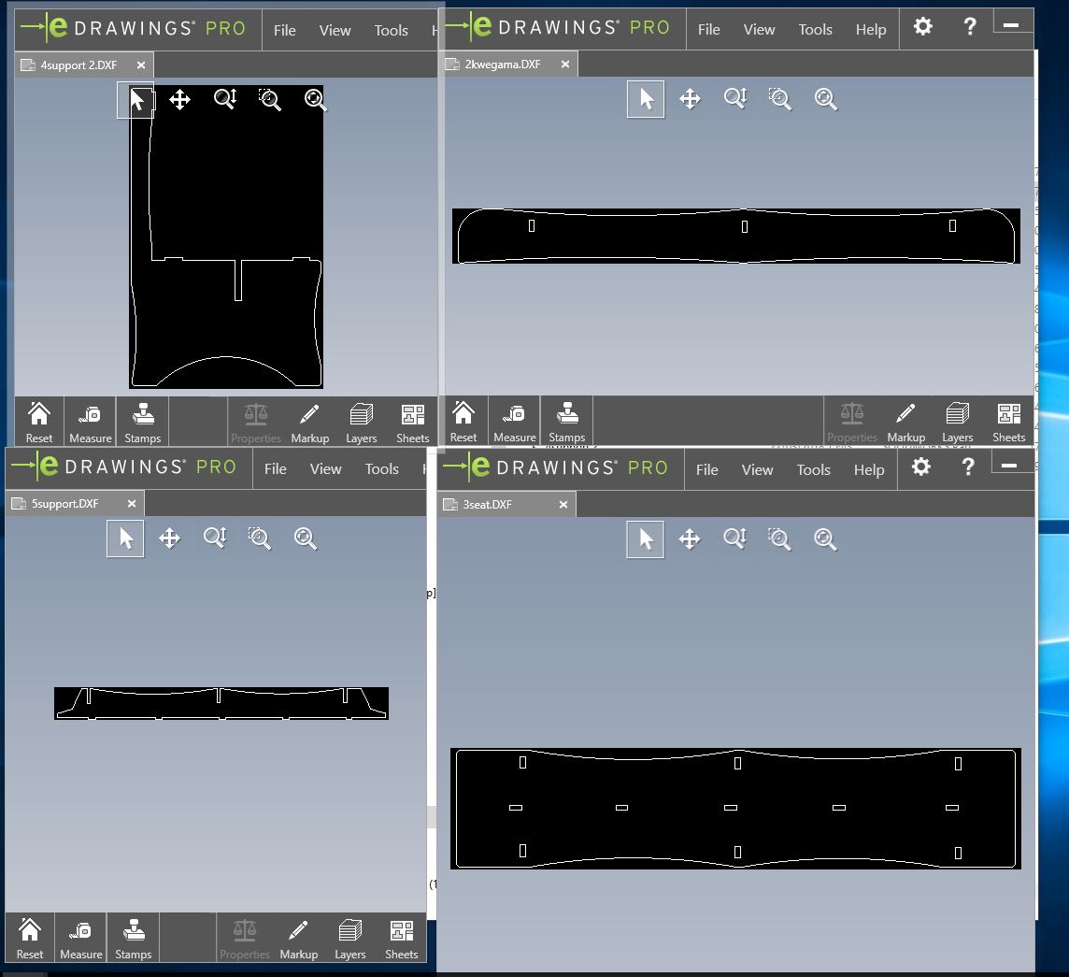This screenshot has height=977, width=1069.
Task: Choose Pan tool in 5support.DXF window
Action: tap(170, 539)
